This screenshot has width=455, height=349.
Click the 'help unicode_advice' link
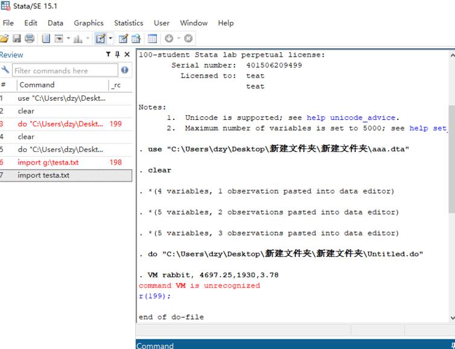pyautogui.click(x=351, y=118)
